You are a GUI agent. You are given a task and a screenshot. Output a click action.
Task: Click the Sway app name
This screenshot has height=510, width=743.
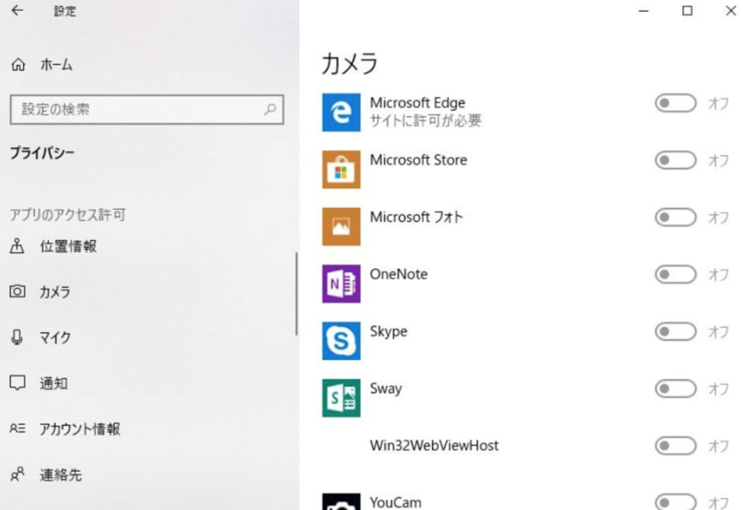(385, 388)
